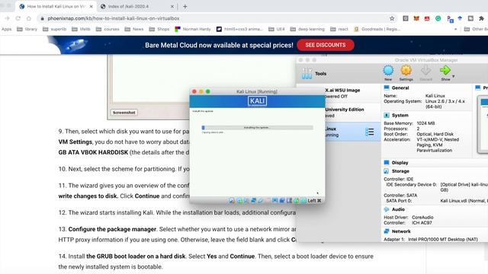This screenshot has width=488, height=274.
Task: Click the mouse integration icon in VM status bar
Action: tap(297, 201)
